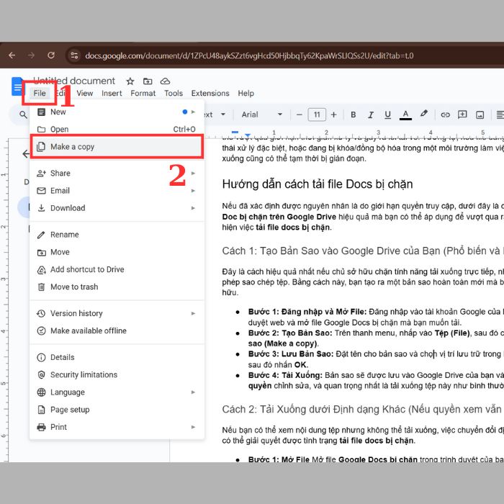The width and height of the screenshot is (504, 504).
Task: Open the Arial font dropdown
Action: coord(261,114)
